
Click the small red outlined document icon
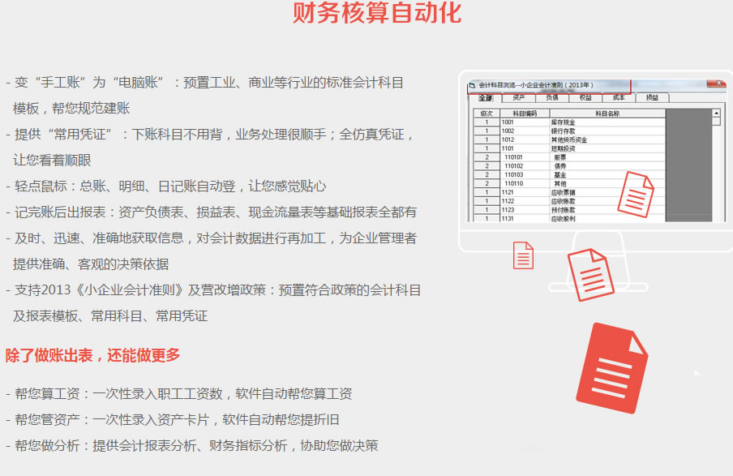523,255
